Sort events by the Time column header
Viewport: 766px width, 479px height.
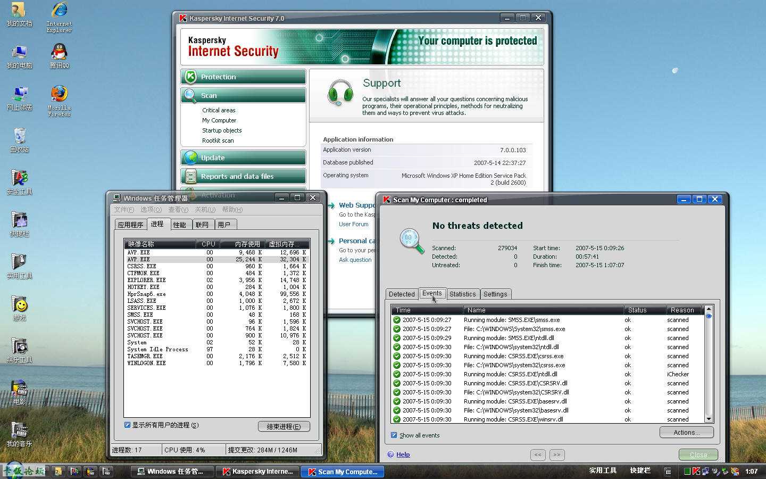(x=428, y=310)
